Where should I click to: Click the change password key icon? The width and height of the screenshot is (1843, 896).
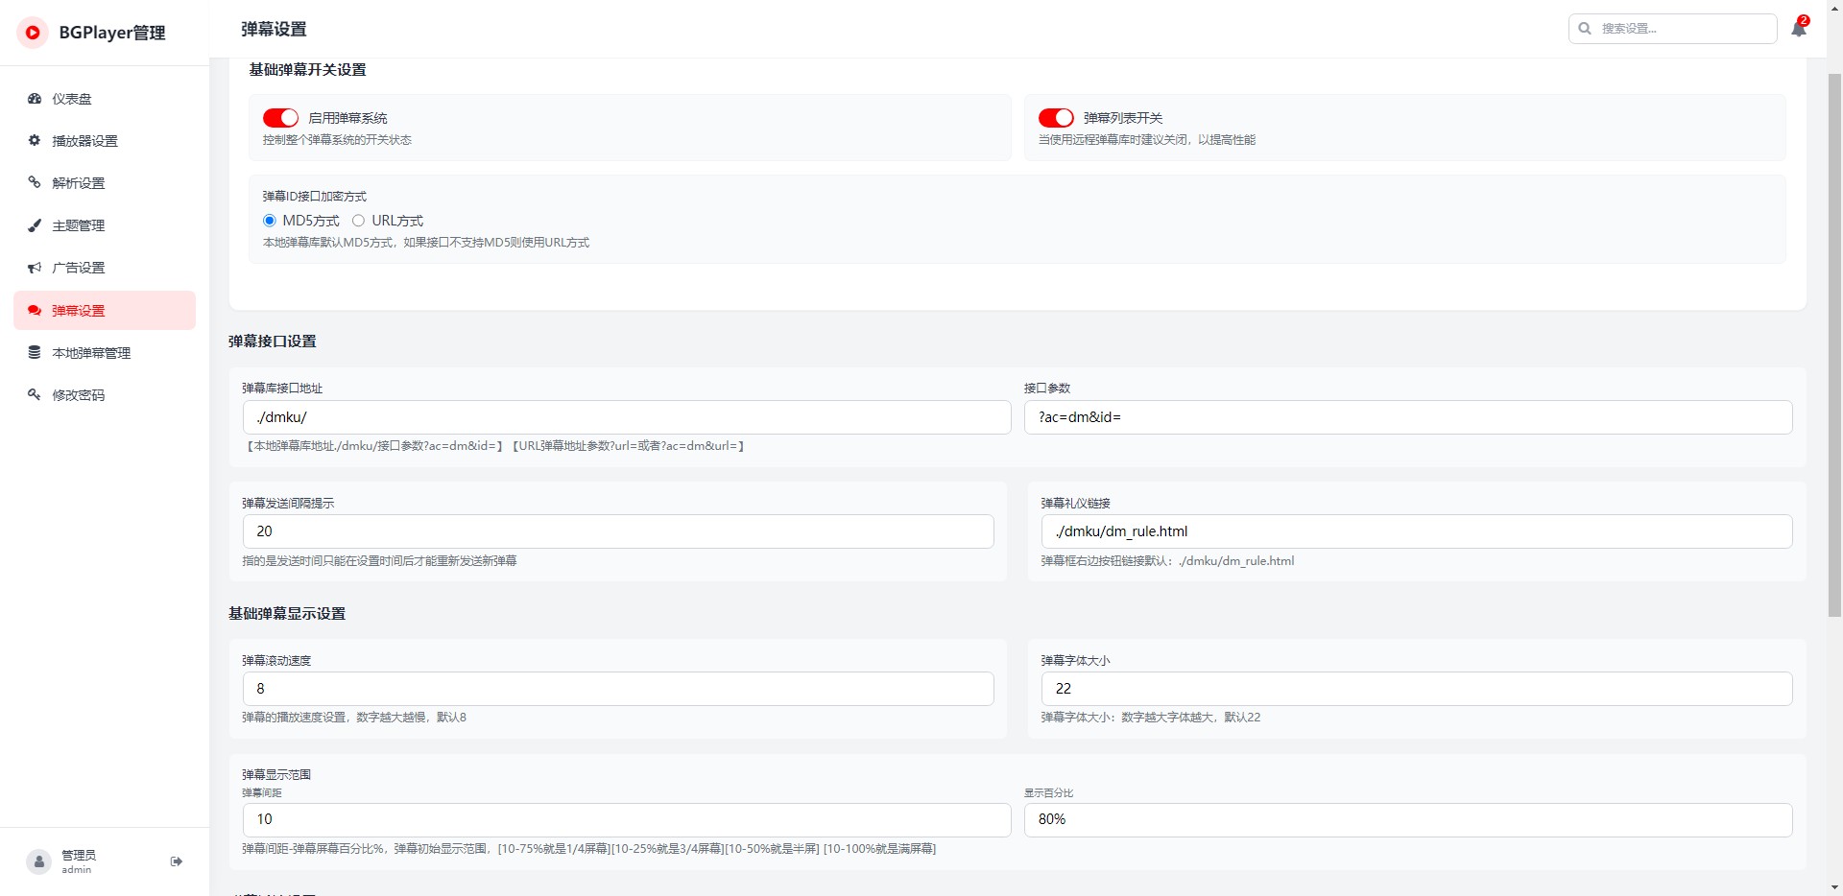[35, 395]
